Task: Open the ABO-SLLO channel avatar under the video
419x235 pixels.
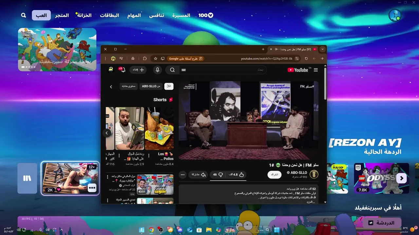Action: (x=314, y=174)
